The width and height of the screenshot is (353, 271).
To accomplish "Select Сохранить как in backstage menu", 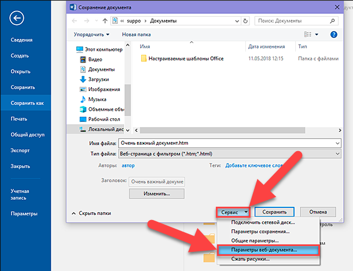I will 25,103.
